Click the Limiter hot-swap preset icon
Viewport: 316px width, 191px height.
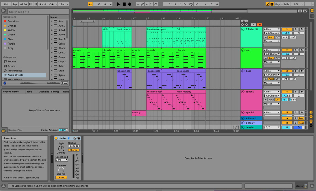(75, 138)
